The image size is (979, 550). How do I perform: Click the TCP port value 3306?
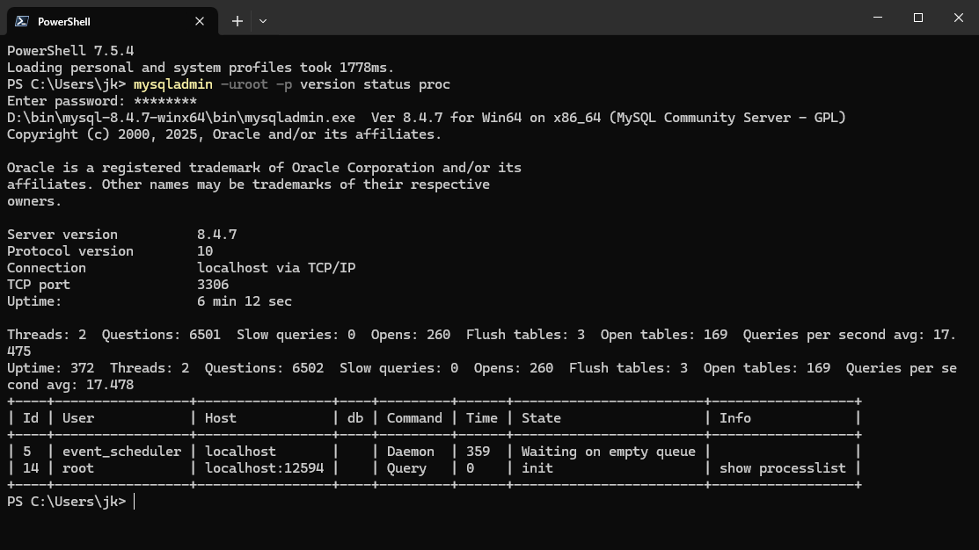pyautogui.click(x=213, y=285)
